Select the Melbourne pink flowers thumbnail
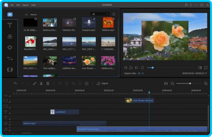The image size is (212, 137). point(108,61)
